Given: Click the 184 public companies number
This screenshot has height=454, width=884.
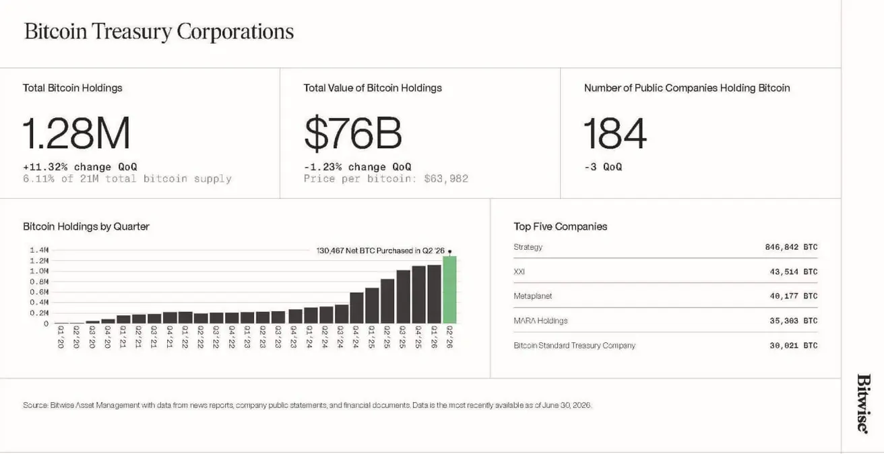Looking at the screenshot, I should 615,133.
